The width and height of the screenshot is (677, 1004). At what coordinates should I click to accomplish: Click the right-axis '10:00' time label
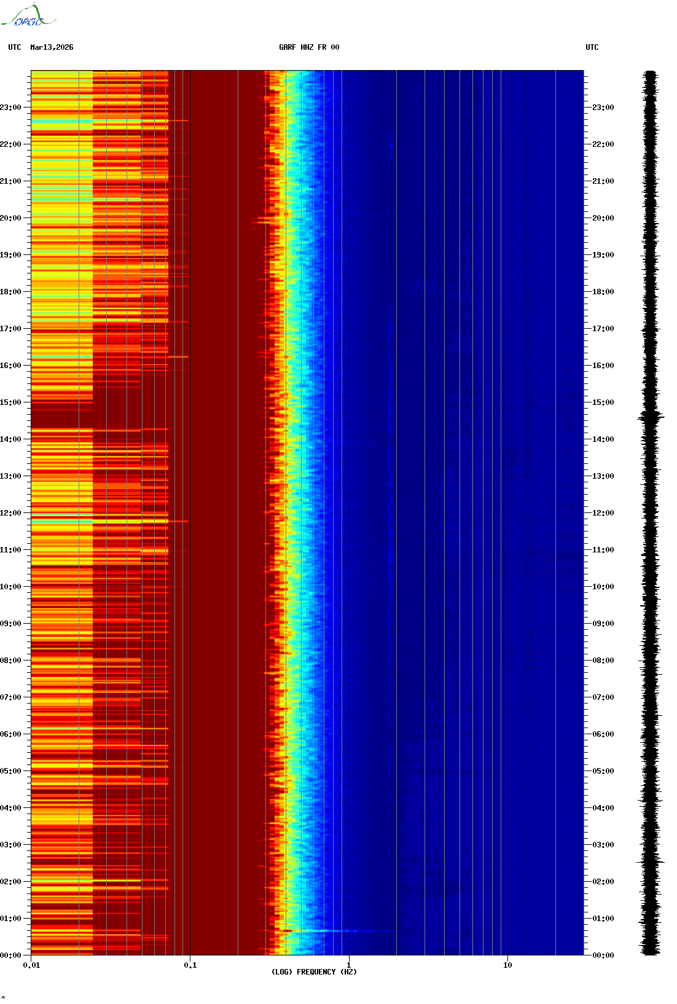click(x=603, y=587)
